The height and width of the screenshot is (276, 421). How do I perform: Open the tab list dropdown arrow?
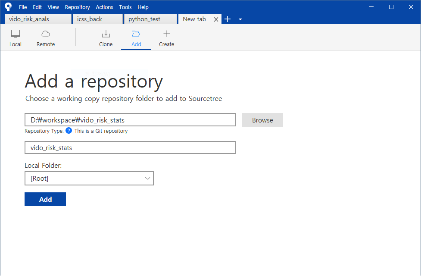tap(240, 19)
